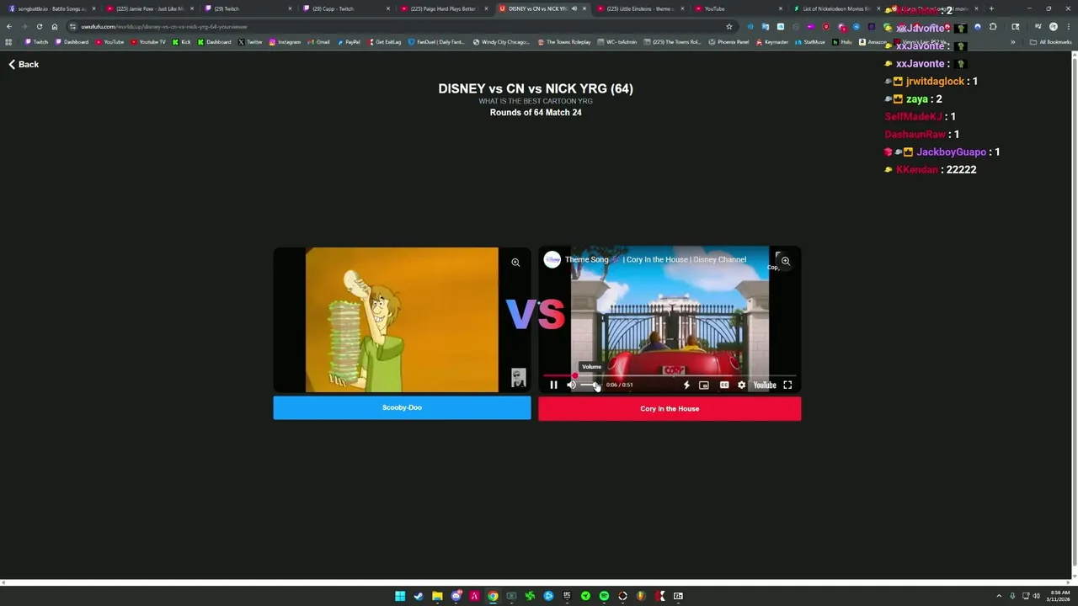Image resolution: width=1078 pixels, height=606 pixels.
Task: Click the microphone icon in system tray
Action: (1012, 596)
